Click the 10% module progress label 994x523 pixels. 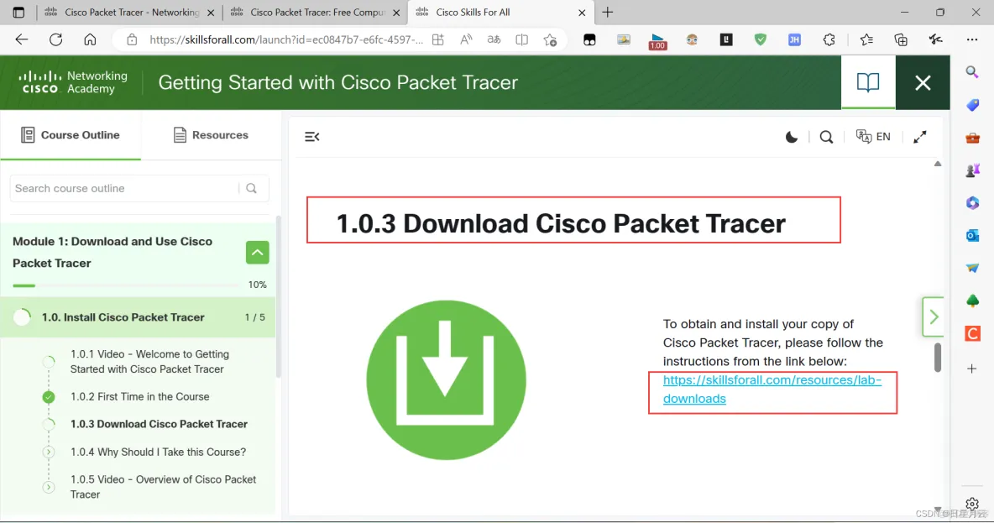[x=258, y=285]
